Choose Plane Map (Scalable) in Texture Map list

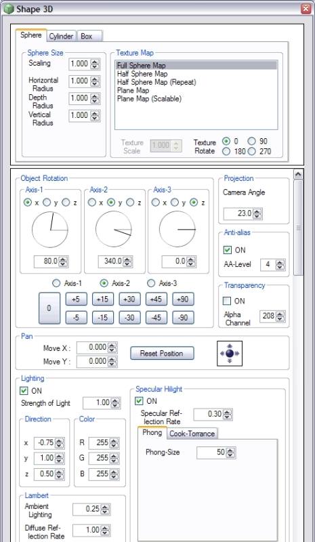click(149, 99)
